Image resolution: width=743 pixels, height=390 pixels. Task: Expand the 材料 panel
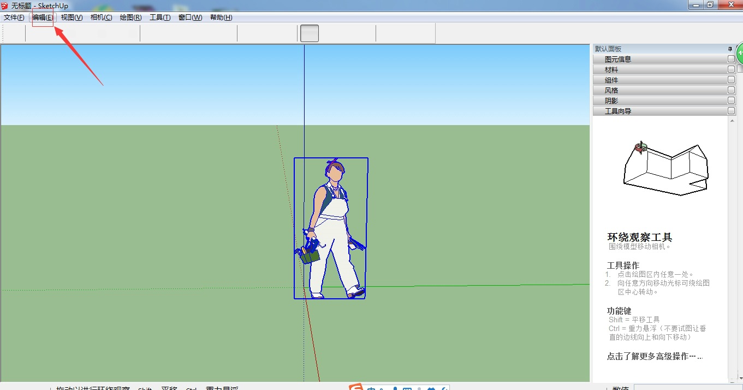pyautogui.click(x=664, y=70)
